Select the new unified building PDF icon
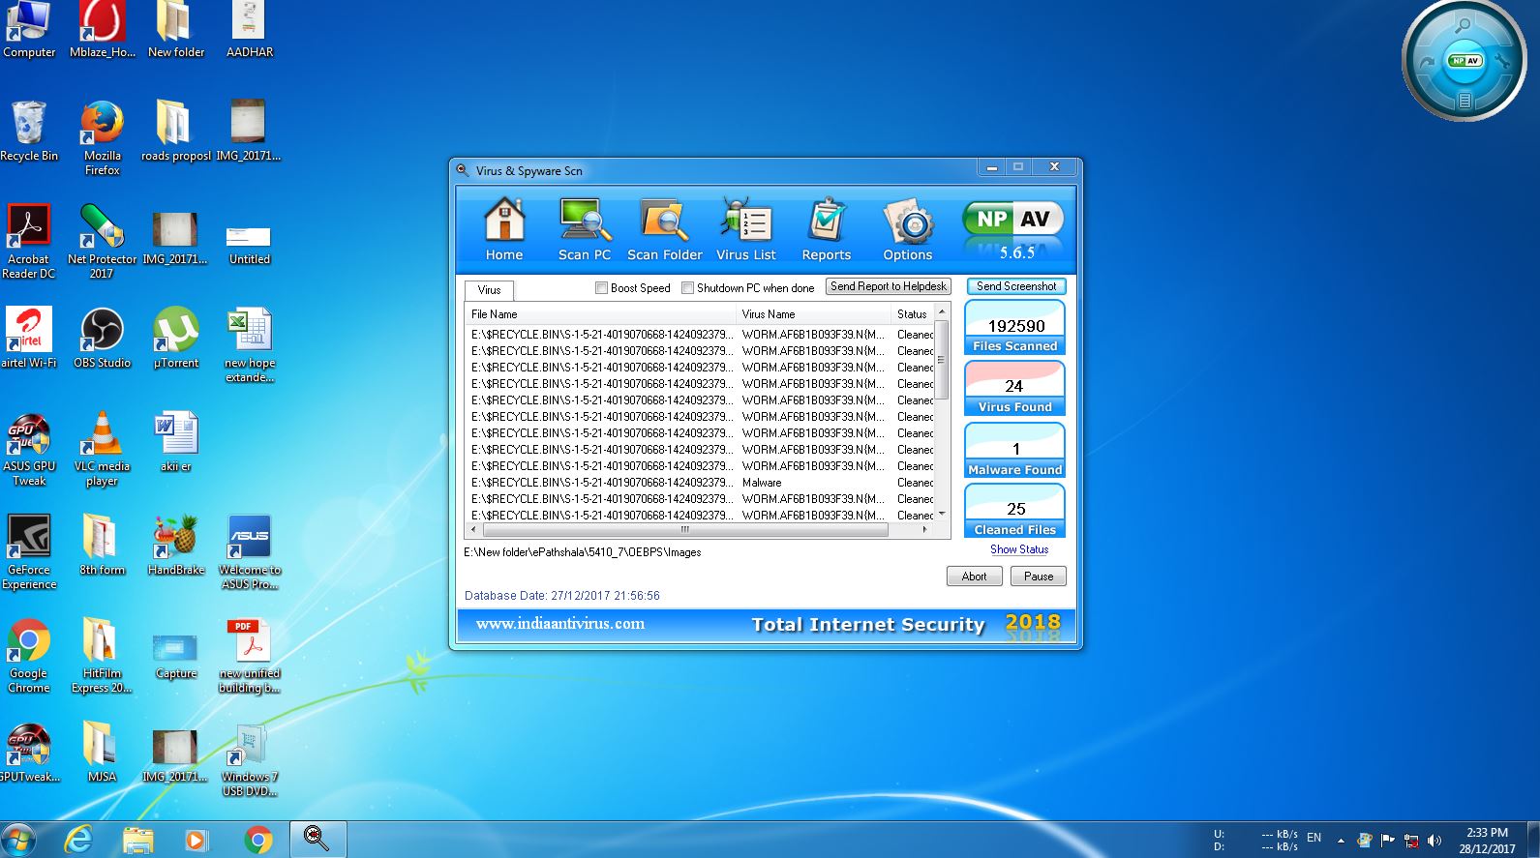 coord(250,656)
